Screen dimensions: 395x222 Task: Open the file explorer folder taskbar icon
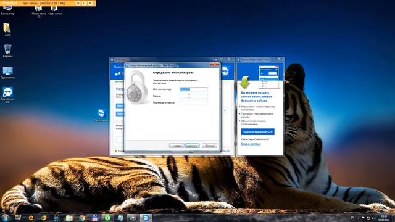click(x=69, y=218)
